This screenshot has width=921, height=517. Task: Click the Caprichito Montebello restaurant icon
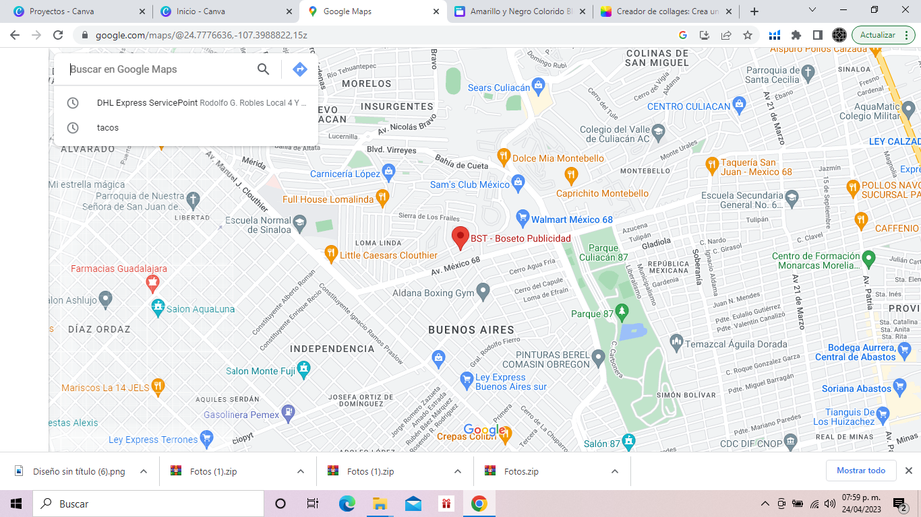point(571,176)
